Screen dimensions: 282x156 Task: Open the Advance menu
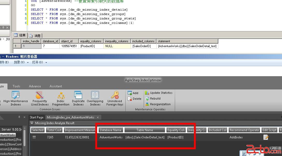35,86
